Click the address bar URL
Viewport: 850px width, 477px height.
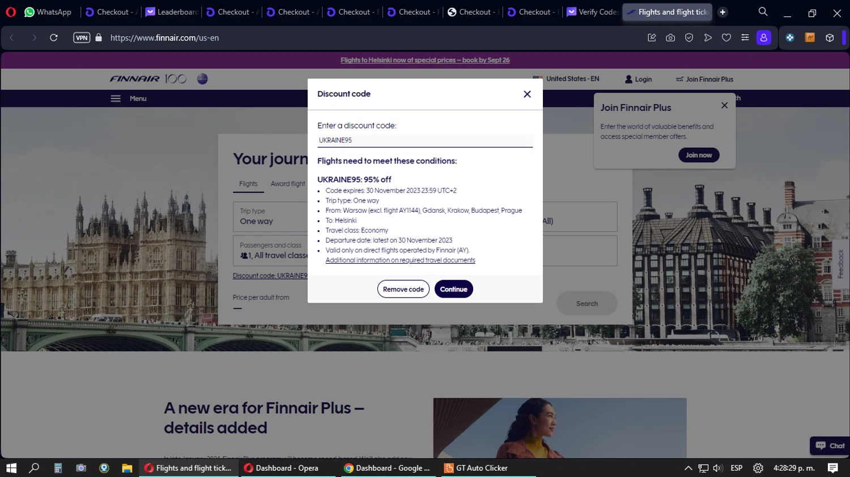[x=164, y=38]
